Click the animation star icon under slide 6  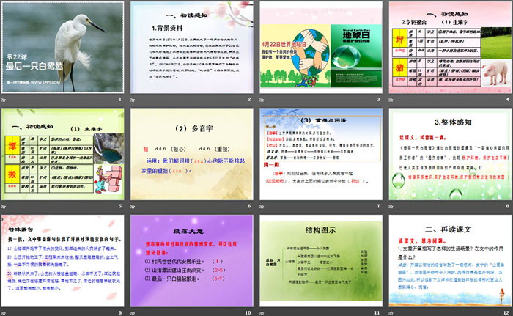click(133, 206)
